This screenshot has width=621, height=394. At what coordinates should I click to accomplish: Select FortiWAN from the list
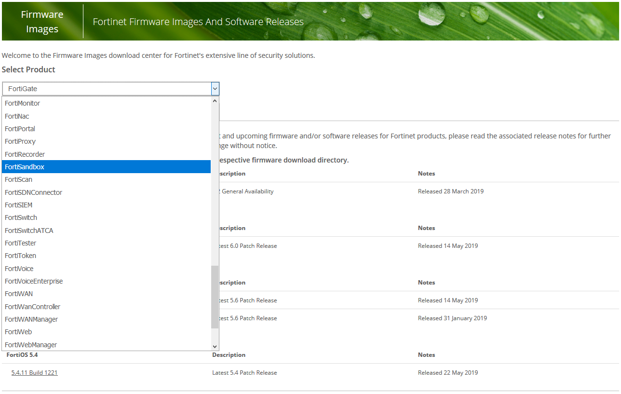[x=19, y=294]
